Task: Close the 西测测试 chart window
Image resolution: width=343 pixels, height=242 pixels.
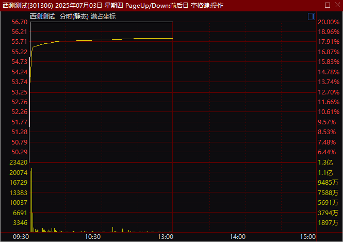Action: (337, 5)
